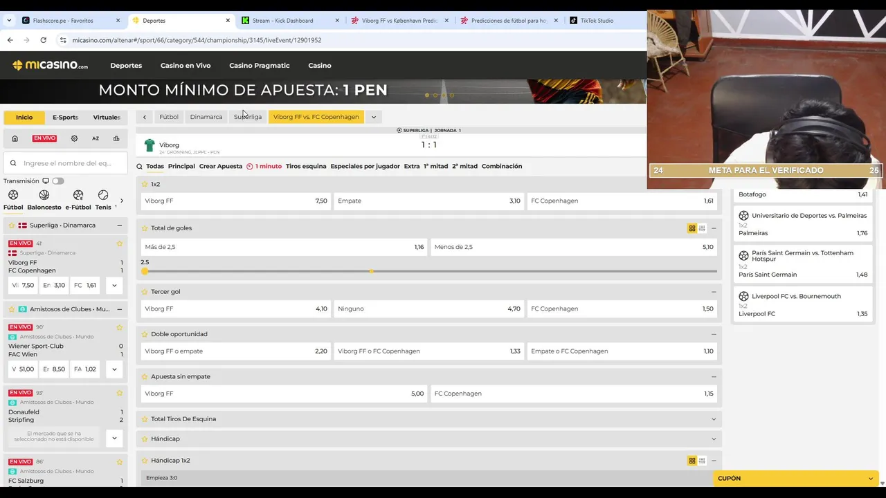Select the Baloncesto sport icon
This screenshot has width=886, height=498.
click(x=44, y=195)
